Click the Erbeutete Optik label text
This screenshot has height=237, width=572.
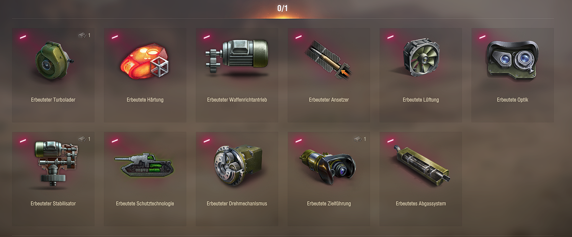tap(512, 100)
